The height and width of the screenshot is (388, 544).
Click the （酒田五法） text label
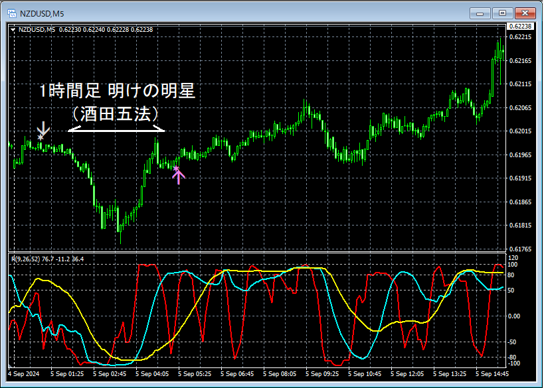pos(116,114)
